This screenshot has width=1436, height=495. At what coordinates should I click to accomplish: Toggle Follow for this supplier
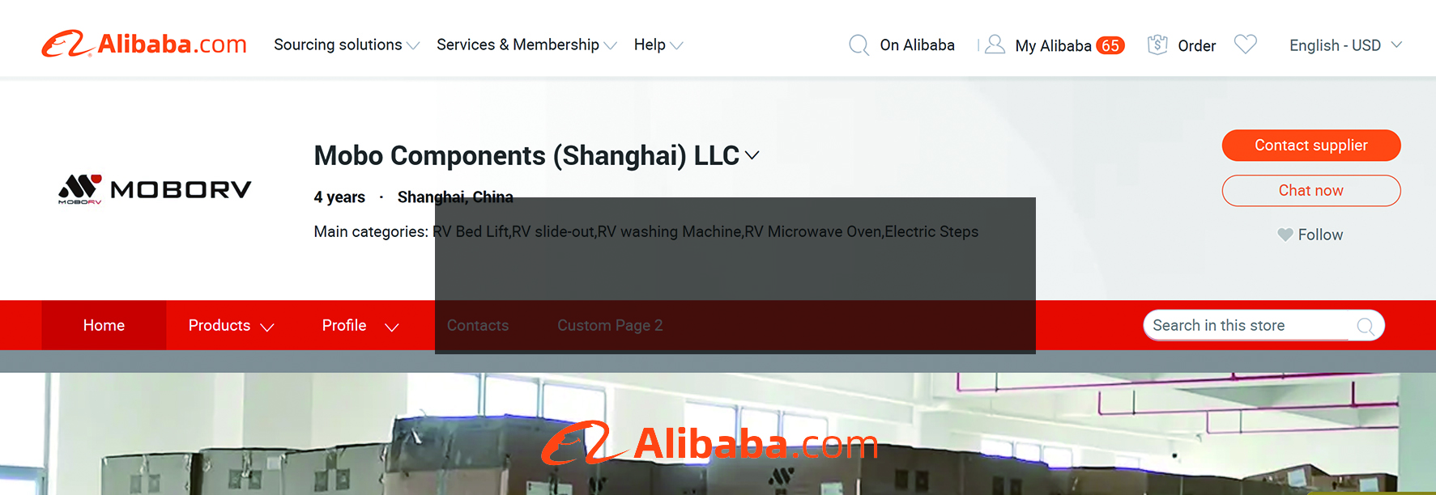tap(1310, 235)
